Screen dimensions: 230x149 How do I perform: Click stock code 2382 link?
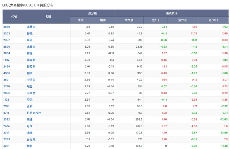click(7, 120)
